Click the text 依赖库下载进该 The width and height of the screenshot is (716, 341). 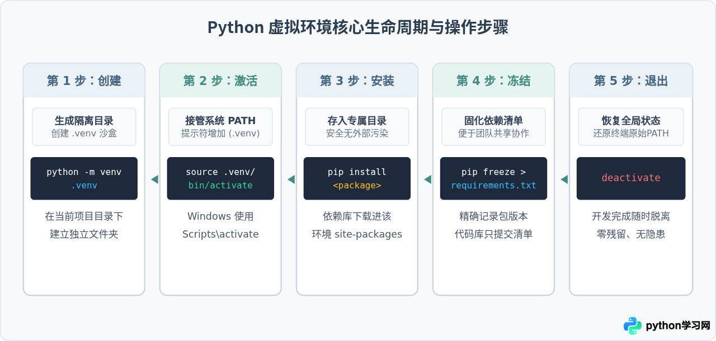357,216
